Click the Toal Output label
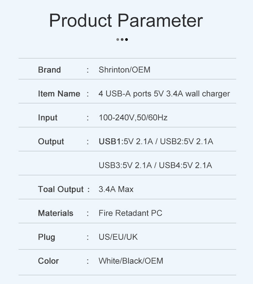The height and width of the screenshot is (284, 253). [x=61, y=189]
